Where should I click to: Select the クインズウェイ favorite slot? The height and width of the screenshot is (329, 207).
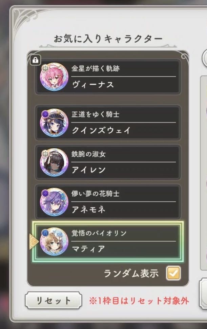[108, 123]
